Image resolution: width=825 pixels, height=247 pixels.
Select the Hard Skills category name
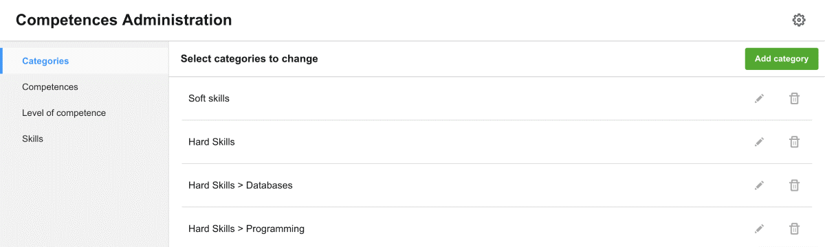click(x=212, y=142)
